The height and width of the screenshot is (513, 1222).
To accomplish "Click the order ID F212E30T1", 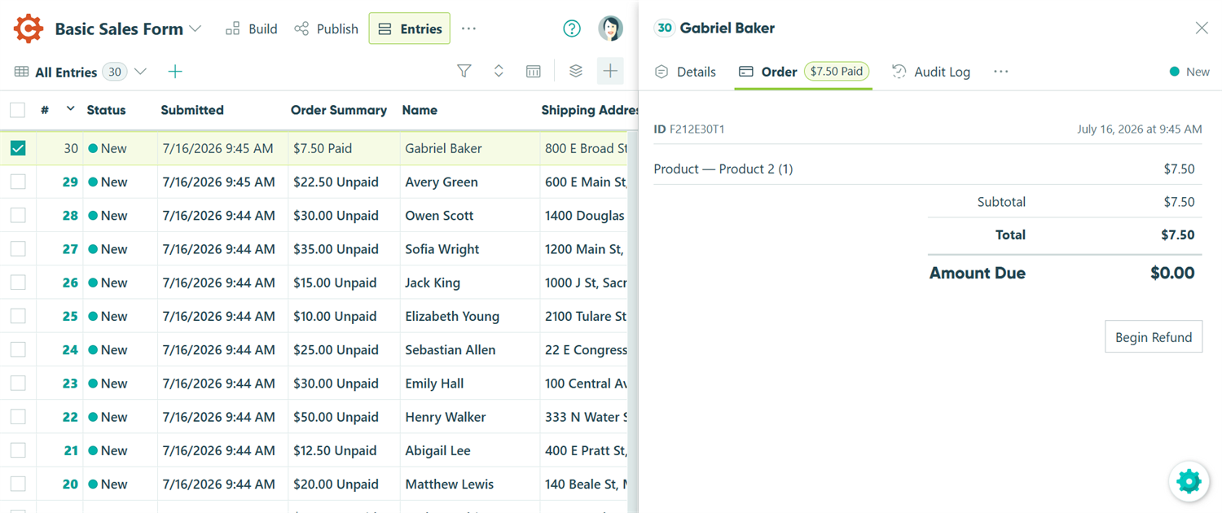I will (697, 129).
